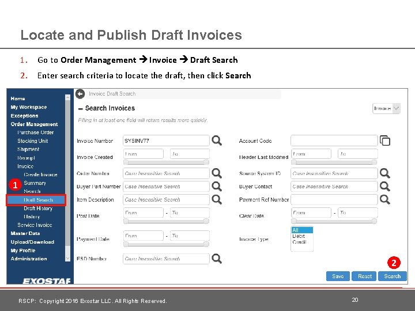
Task: Click the ESD Number input field
Action: tap(166, 259)
